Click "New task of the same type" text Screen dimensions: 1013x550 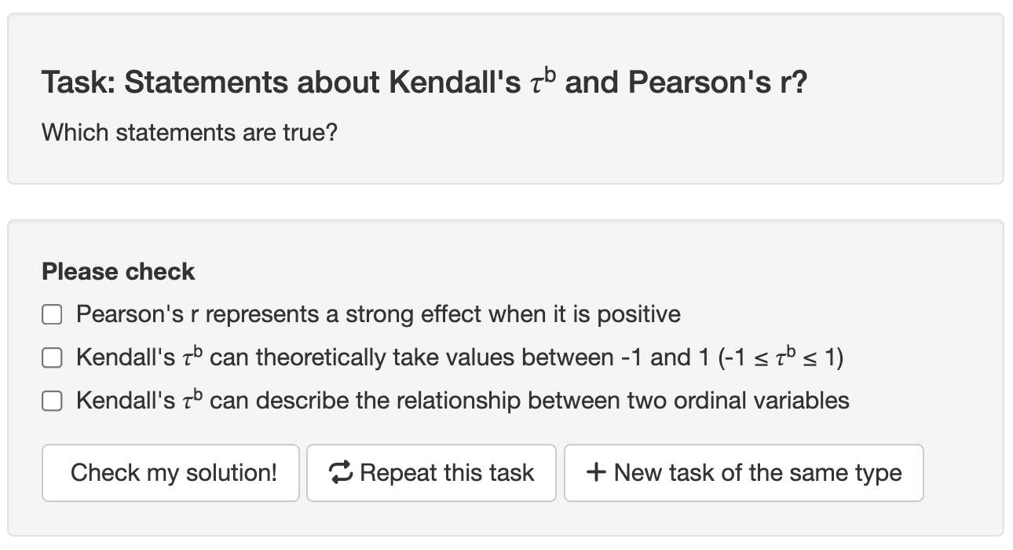tap(758, 473)
